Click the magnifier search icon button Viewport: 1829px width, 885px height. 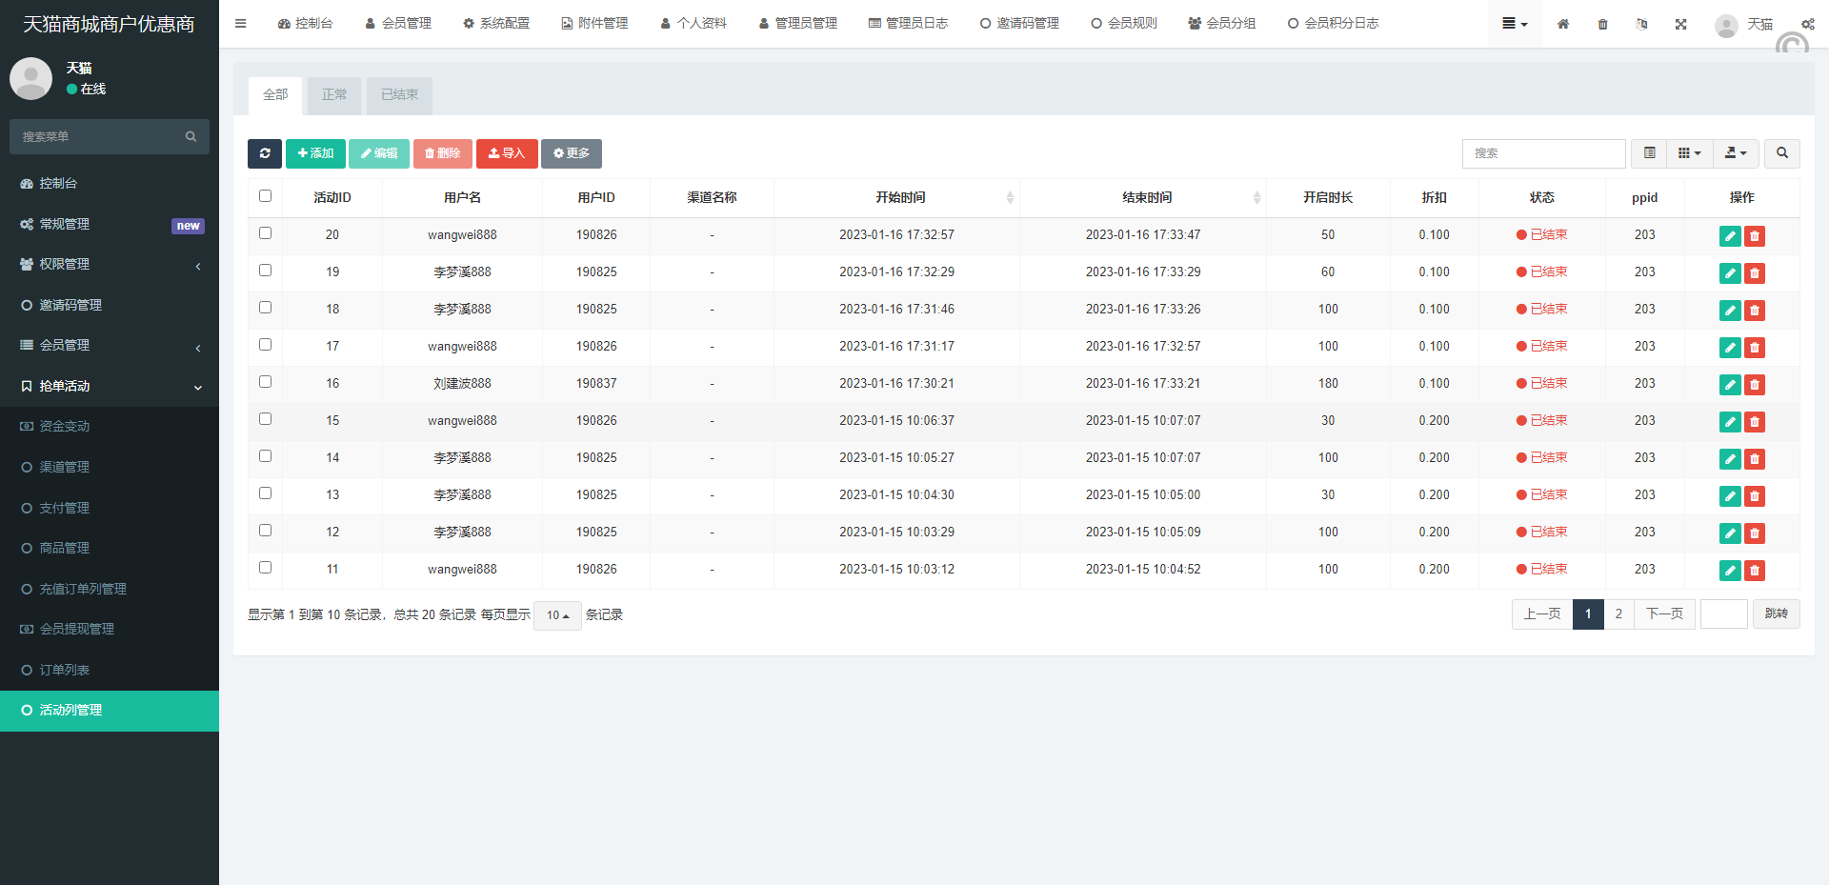coord(1781,153)
